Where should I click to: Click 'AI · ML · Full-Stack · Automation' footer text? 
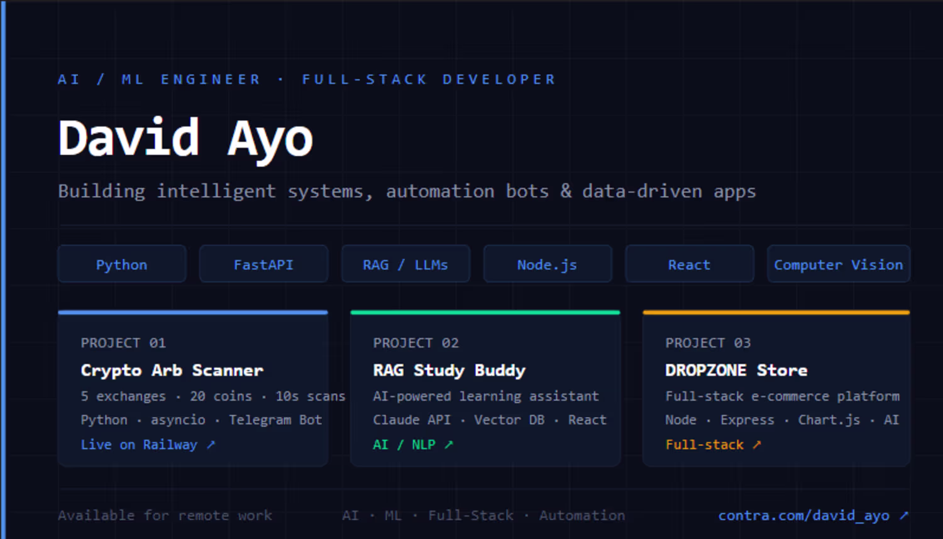(x=483, y=516)
